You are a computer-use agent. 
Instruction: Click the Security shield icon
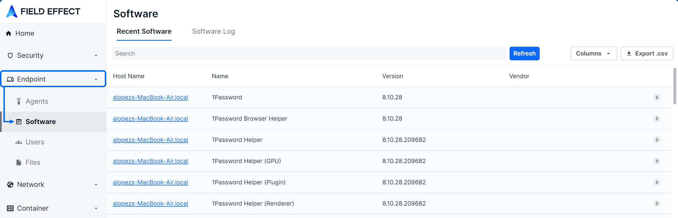tap(10, 55)
